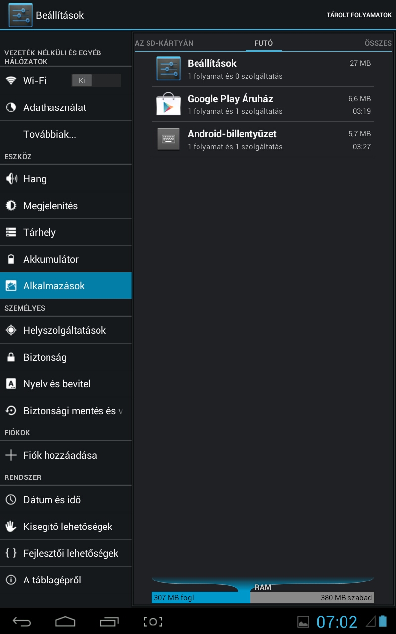Open the Akkumulátor settings
The image size is (396, 634).
pos(50,259)
